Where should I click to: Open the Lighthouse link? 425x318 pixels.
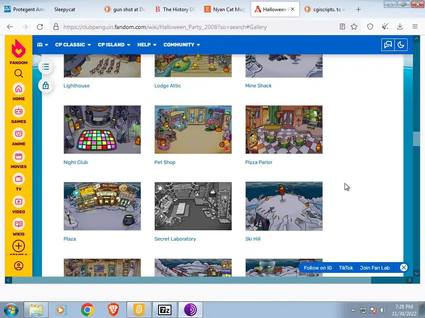(76, 86)
